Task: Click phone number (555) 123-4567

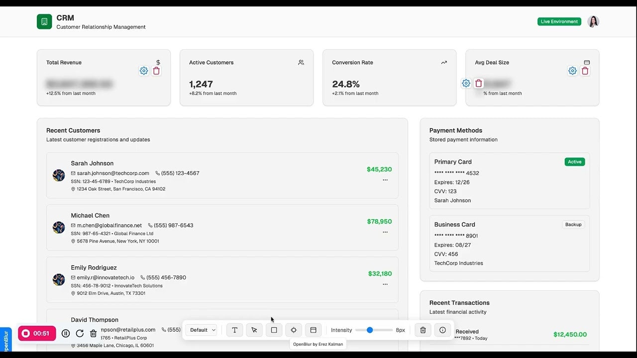Action: 180,174
